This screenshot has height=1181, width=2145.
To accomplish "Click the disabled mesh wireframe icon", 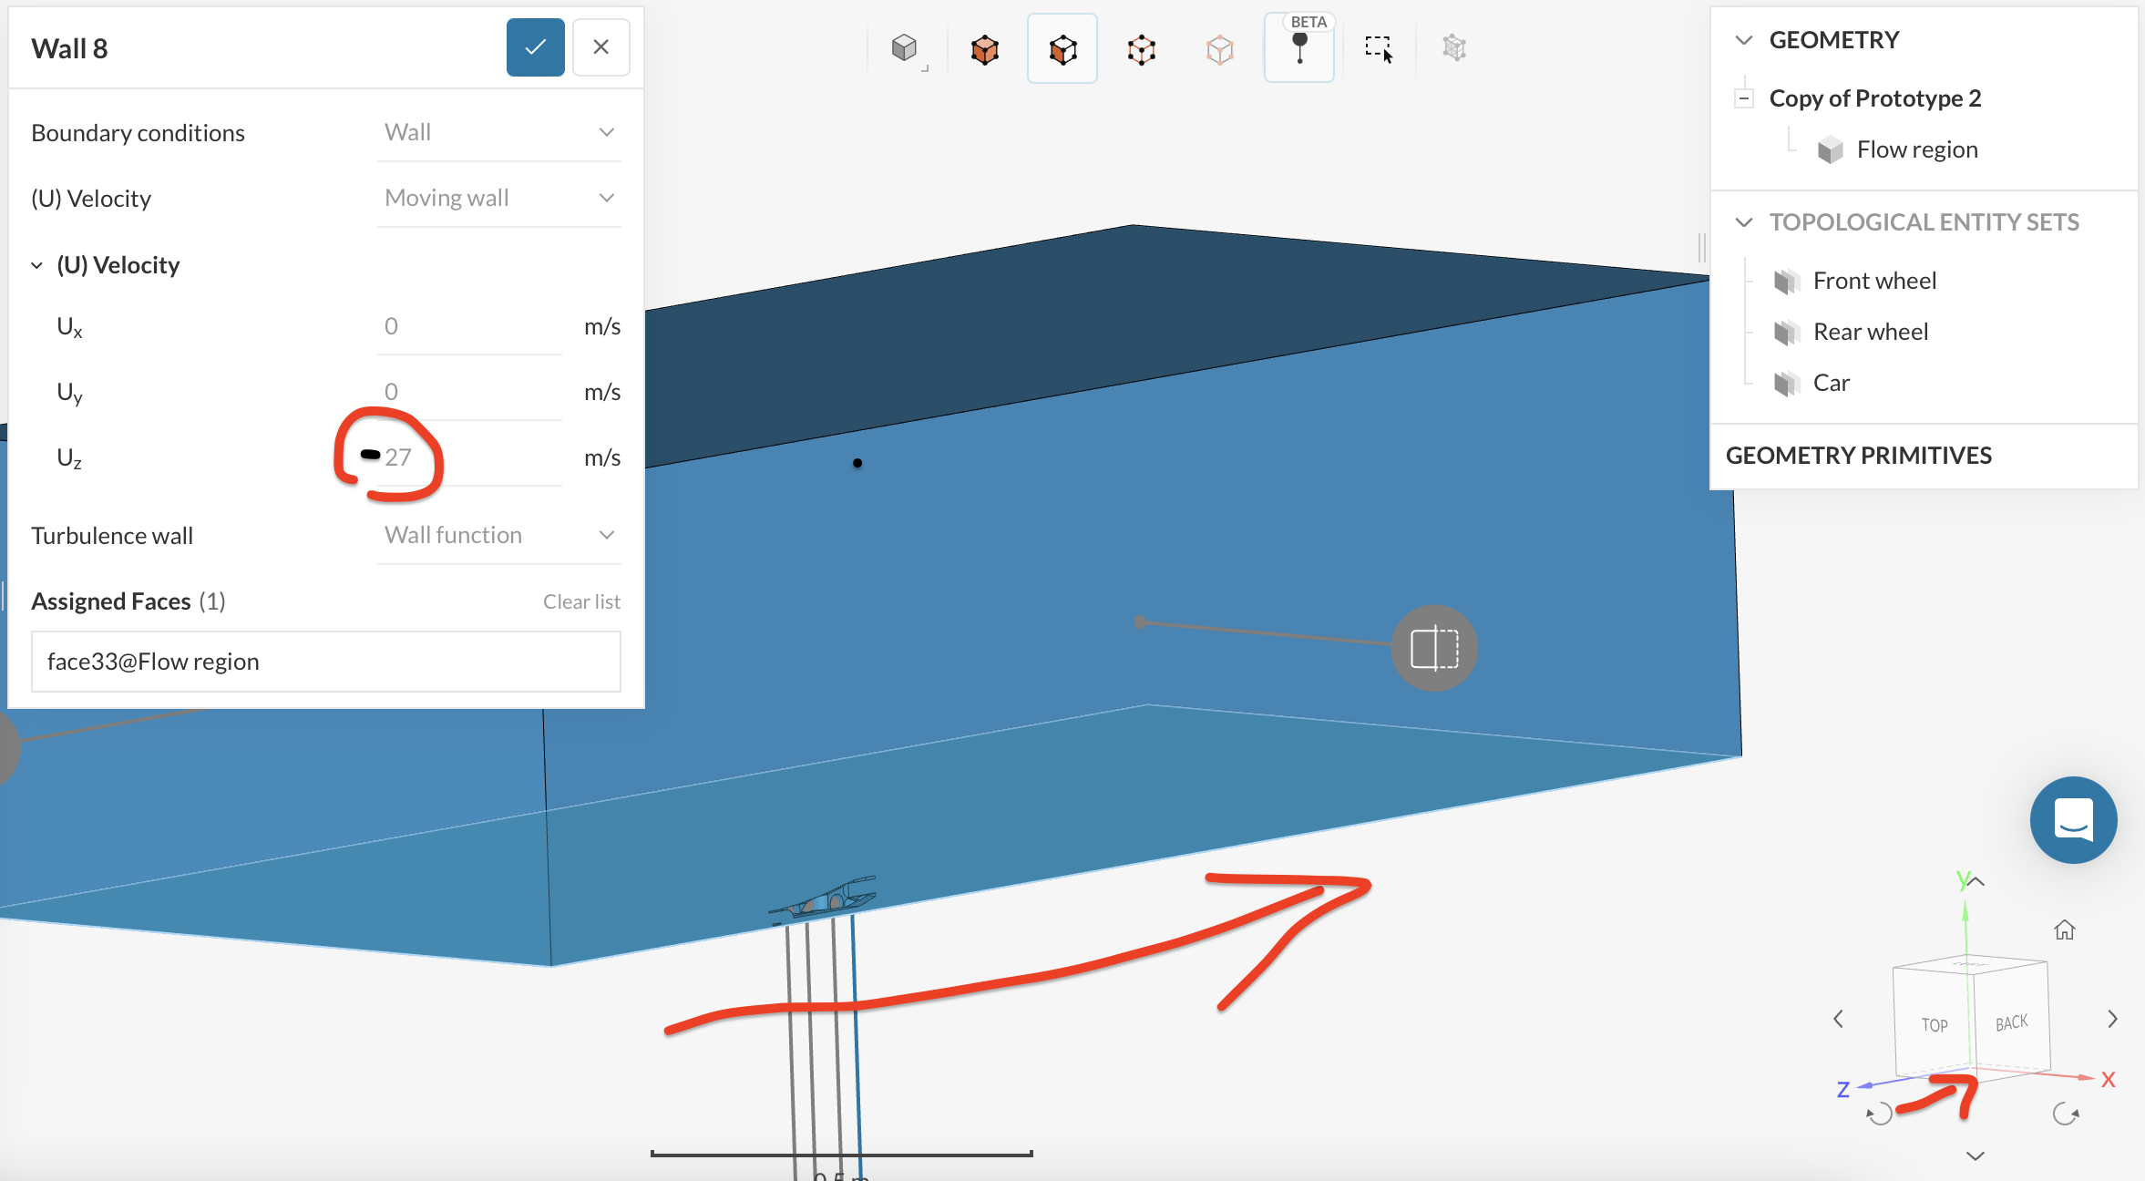I will pyautogui.click(x=1454, y=48).
